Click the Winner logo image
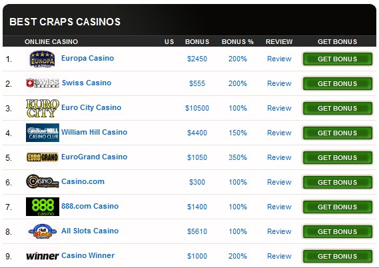The height and width of the screenshot is (268, 379). (x=43, y=256)
